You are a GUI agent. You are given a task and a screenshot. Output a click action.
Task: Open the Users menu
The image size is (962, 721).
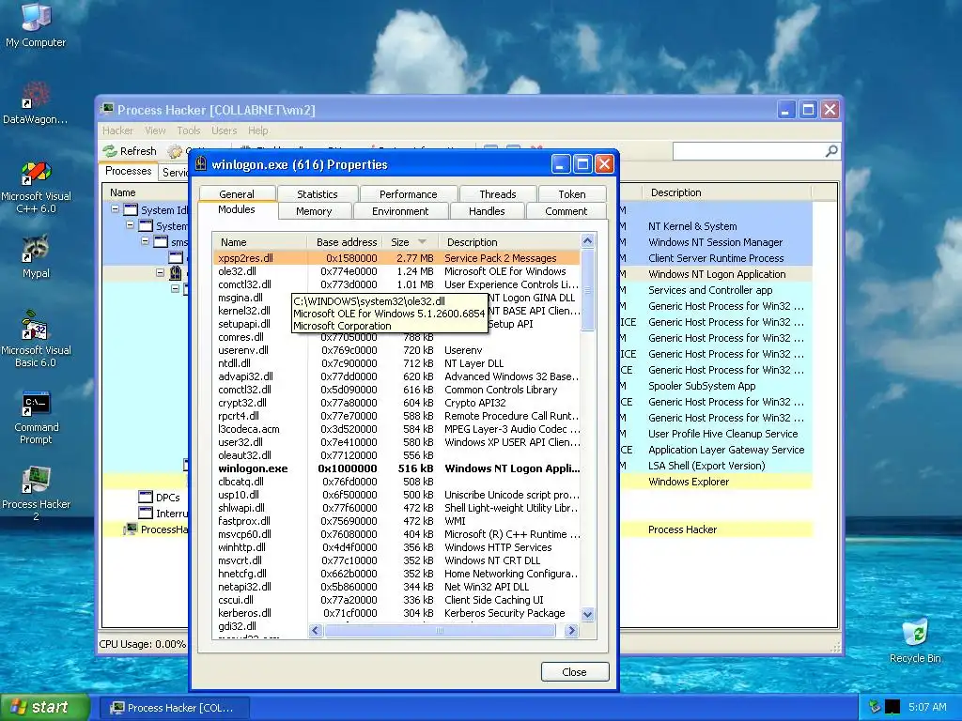(224, 130)
